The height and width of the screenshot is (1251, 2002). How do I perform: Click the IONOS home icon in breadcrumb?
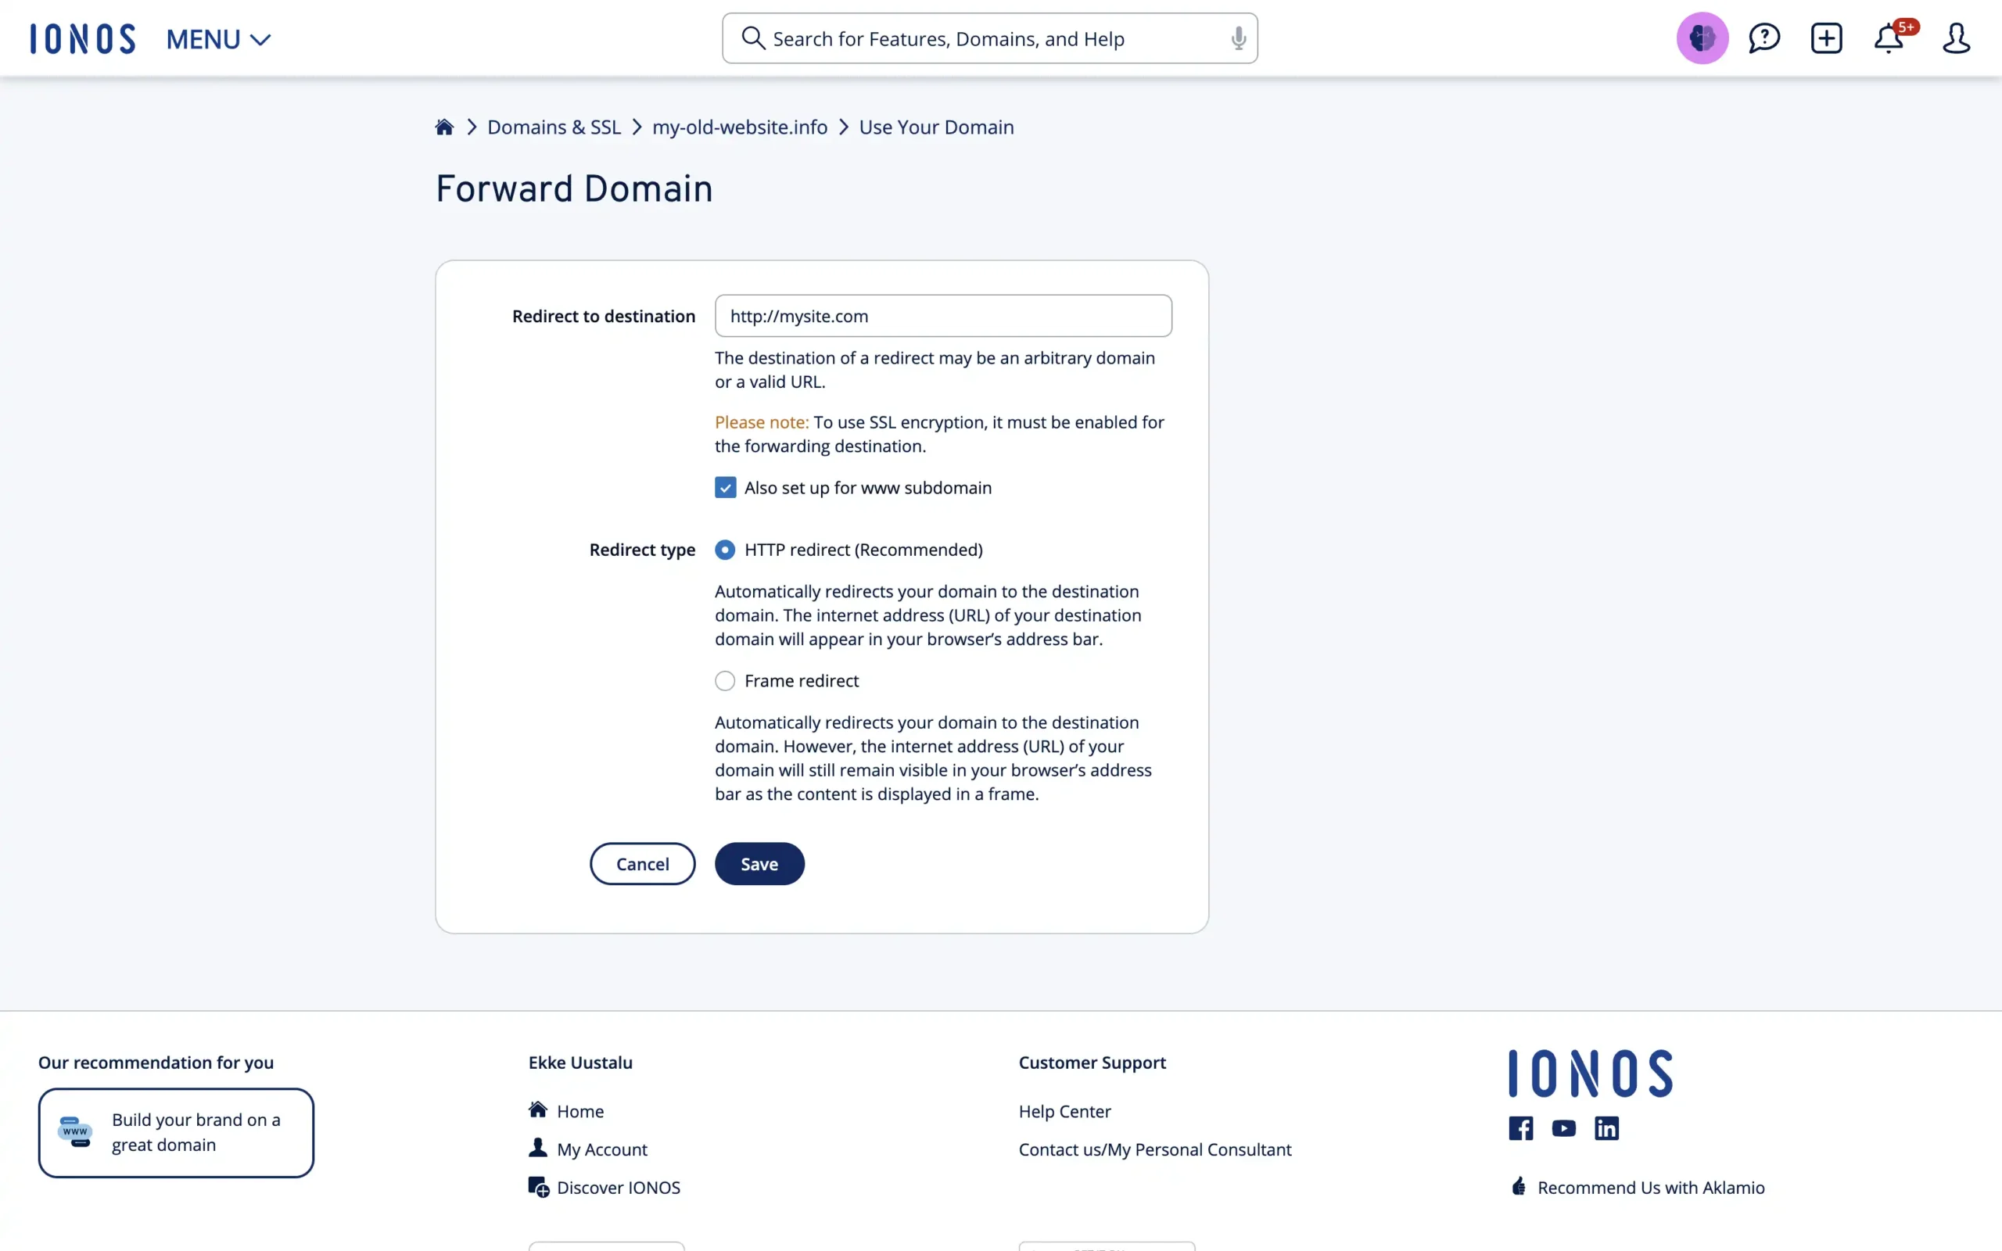pyautogui.click(x=444, y=127)
